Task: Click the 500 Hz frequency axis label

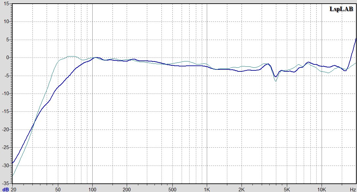Action: click(172, 189)
